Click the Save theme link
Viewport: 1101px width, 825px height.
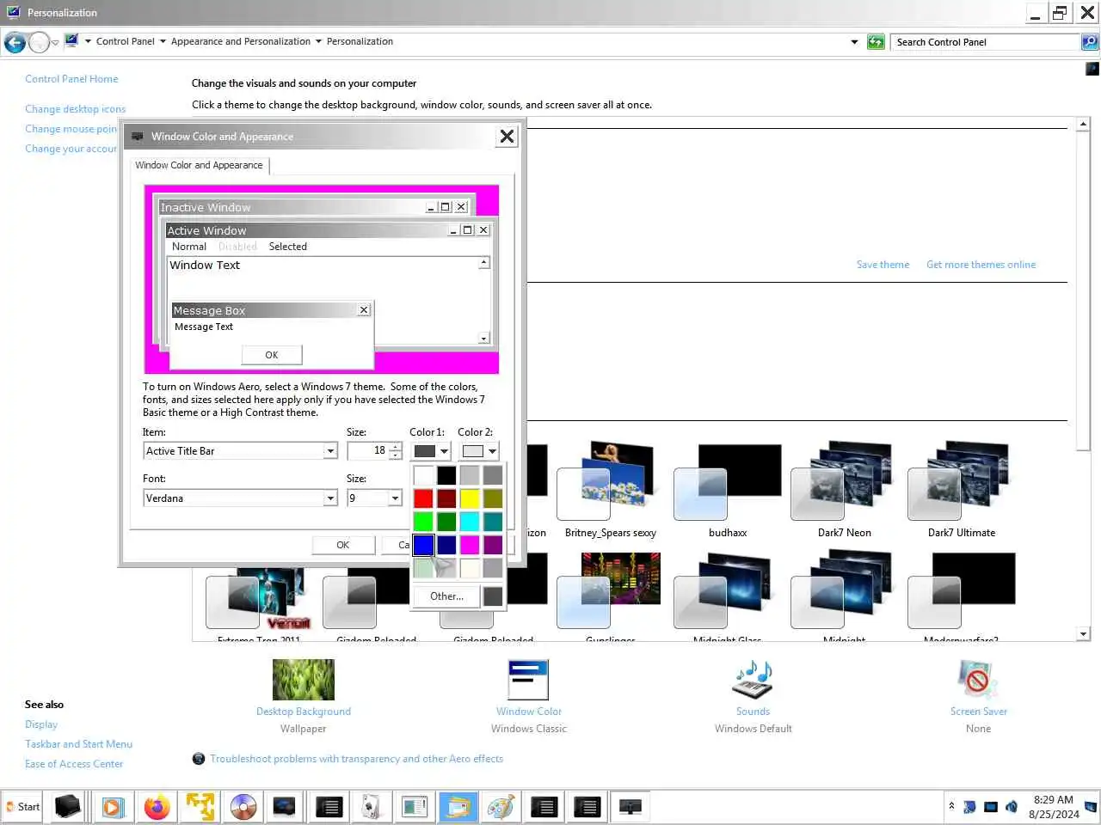(x=883, y=265)
